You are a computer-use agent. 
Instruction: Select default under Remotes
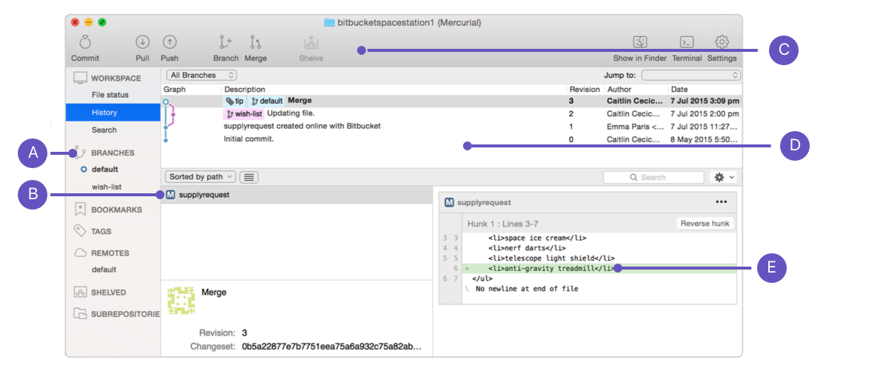104,270
